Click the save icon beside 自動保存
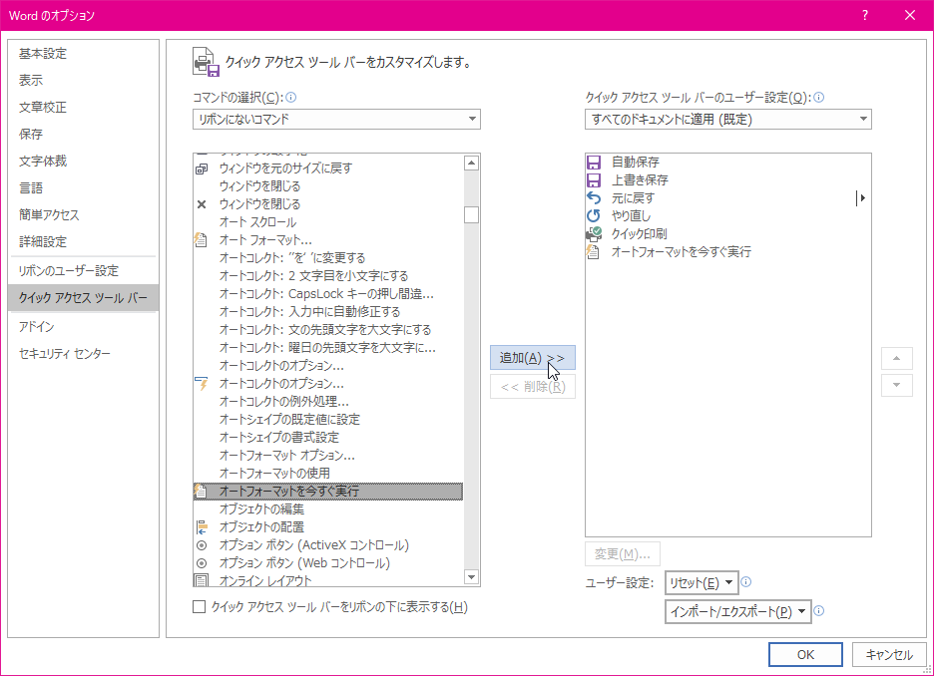The width and height of the screenshot is (934, 676). point(594,162)
